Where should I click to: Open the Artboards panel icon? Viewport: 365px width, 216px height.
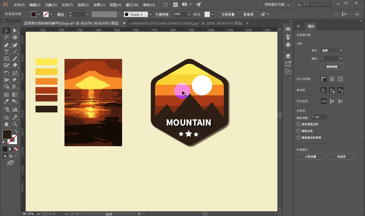click(288, 72)
